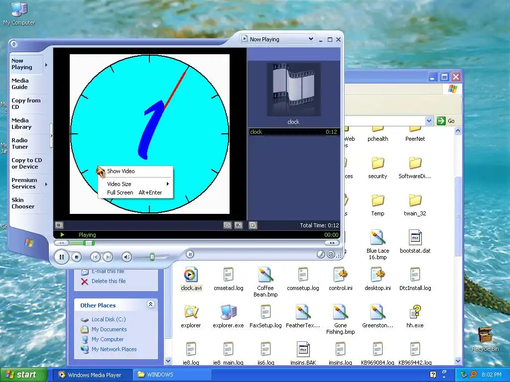Select the security folder
Image resolution: width=510 pixels, height=382 pixels.
click(378, 168)
